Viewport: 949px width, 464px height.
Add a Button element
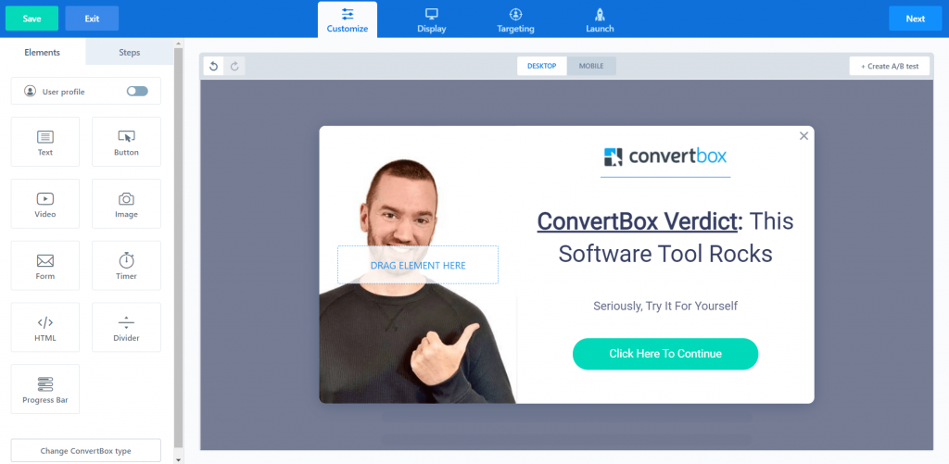[x=126, y=142]
